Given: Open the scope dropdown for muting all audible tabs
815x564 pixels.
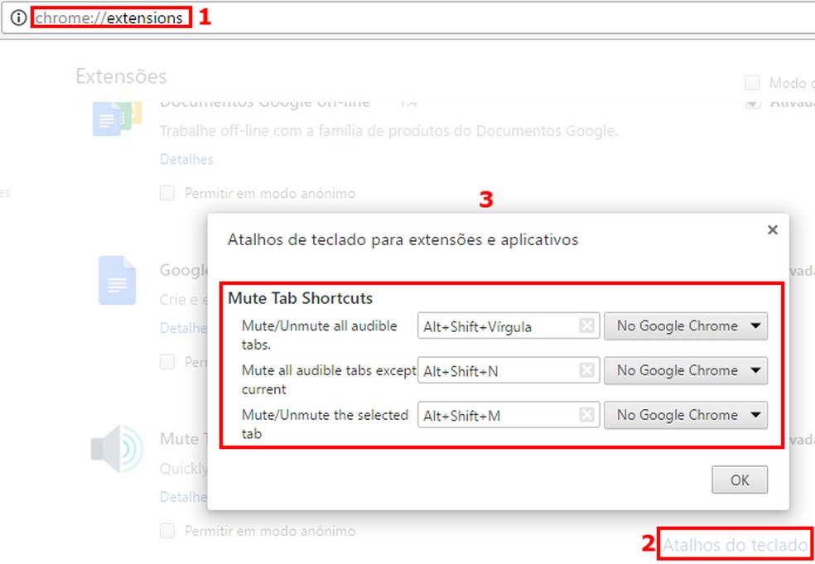Looking at the screenshot, I should pos(686,325).
